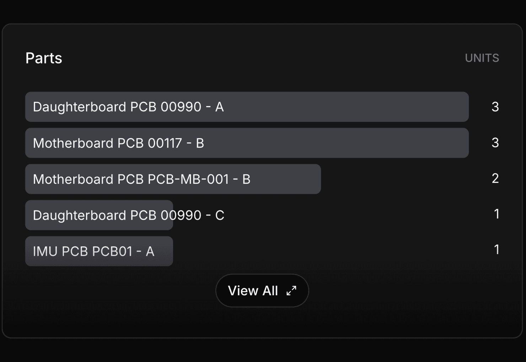
Task: Click unit count 1 for IMU PCB PCB01
Action: (497, 250)
